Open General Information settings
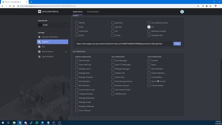 tap(53, 37)
